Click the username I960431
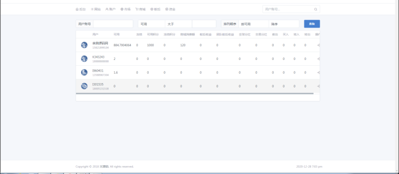The width and height of the screenshot is (399, 174). point(98,71)
